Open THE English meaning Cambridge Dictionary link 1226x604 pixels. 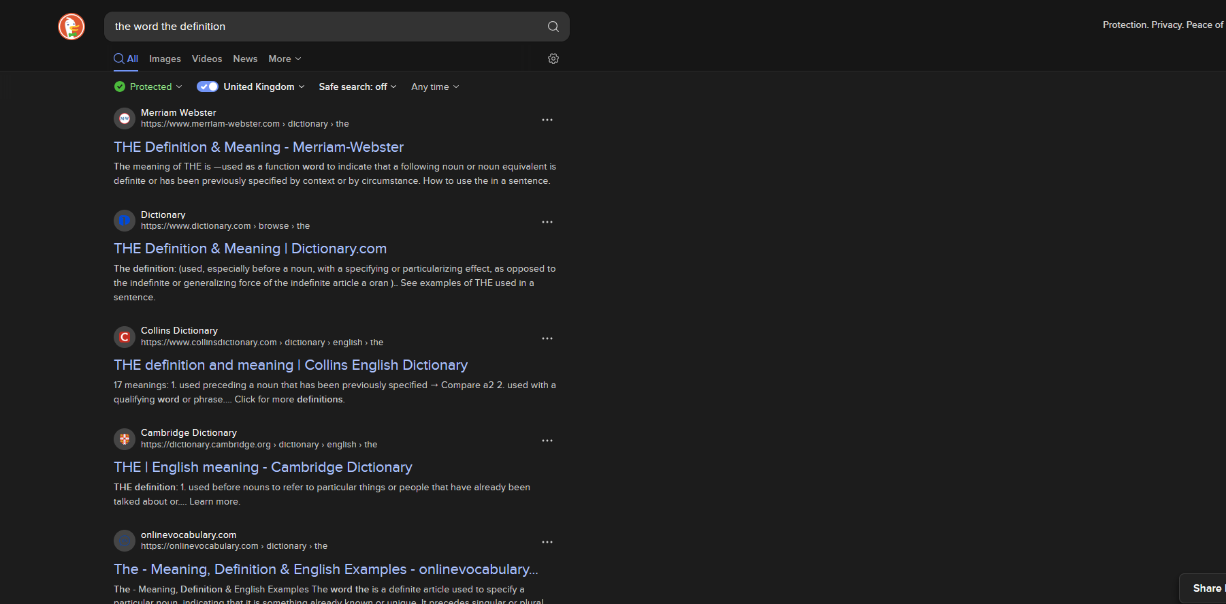pyautogui.click(x=263, y=467)
